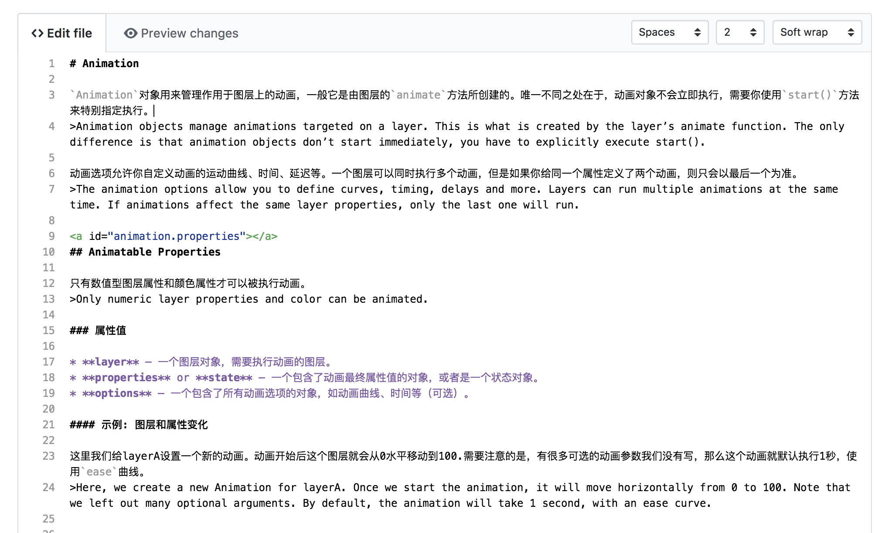Screen dimensions: 892x533
Task: Click the arrows on Spaces selector
Action: (x=697, y=32)
